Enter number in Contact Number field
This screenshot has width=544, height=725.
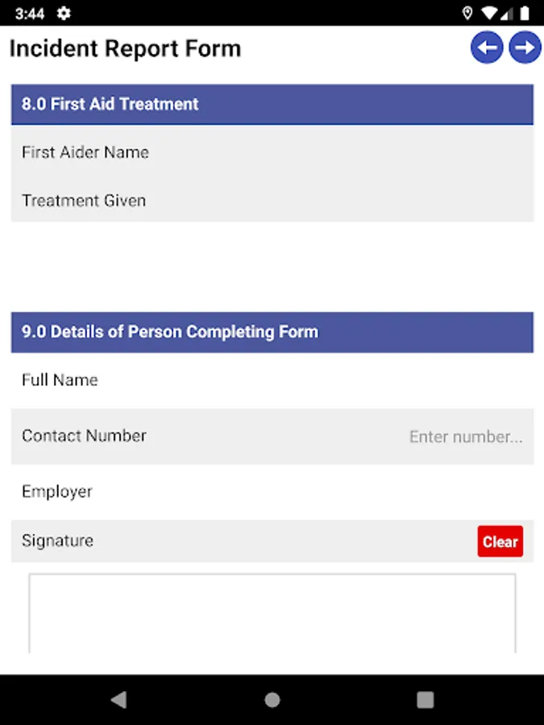[x=465, y=437]
